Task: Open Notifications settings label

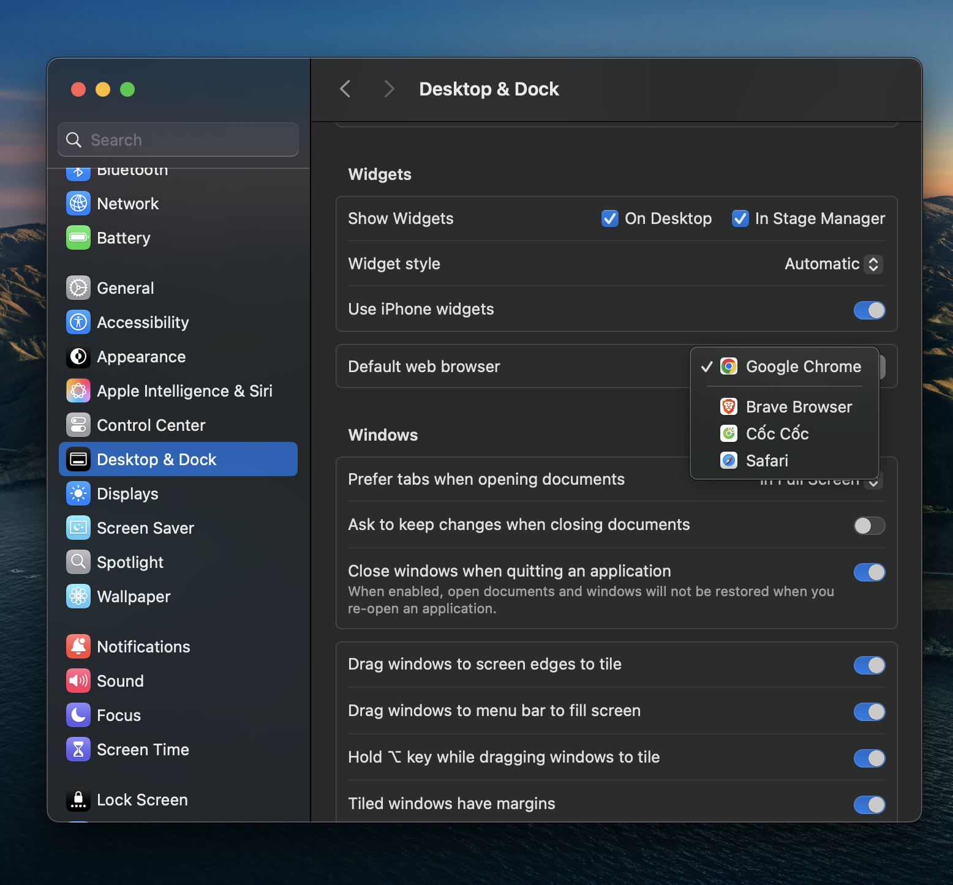Action: 143,646
